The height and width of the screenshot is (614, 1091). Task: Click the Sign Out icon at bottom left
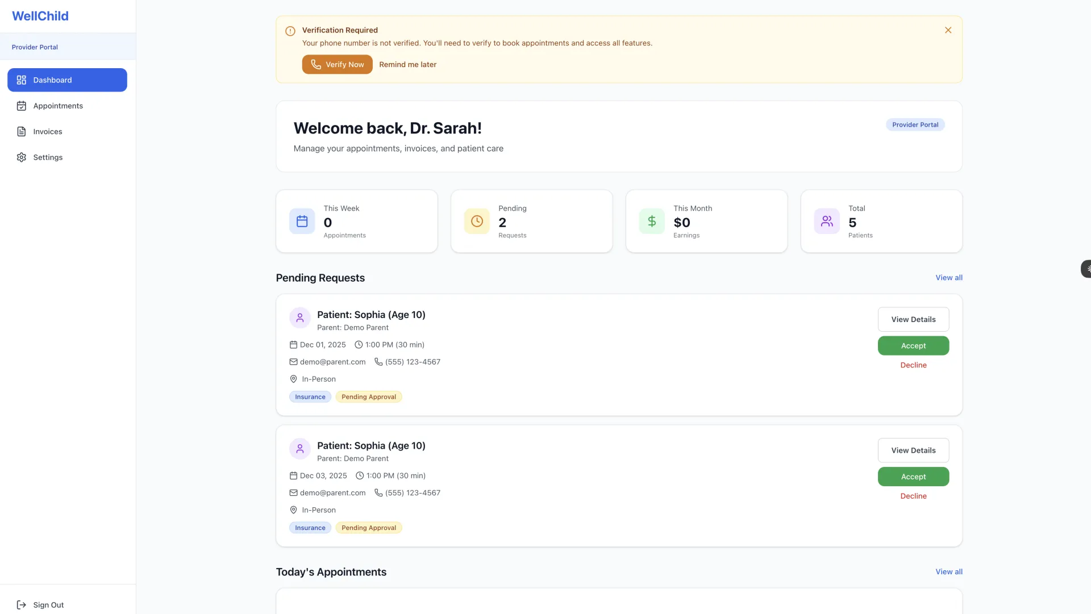[x=21, y=605]
